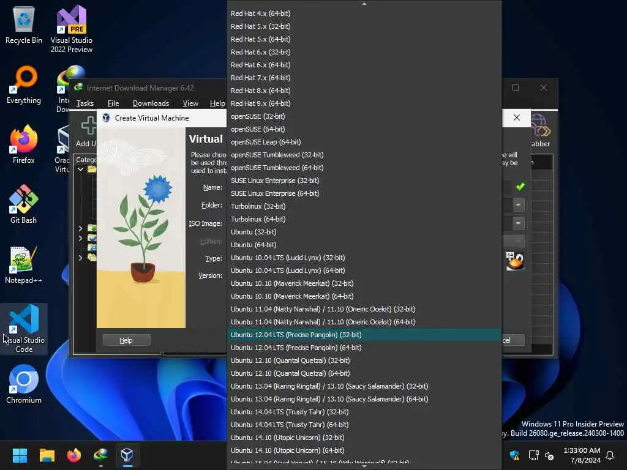
Task: Select Ubuntu 12.04 LTS Precise Pangolin (64-bit)
Action: tap(364, 348)
